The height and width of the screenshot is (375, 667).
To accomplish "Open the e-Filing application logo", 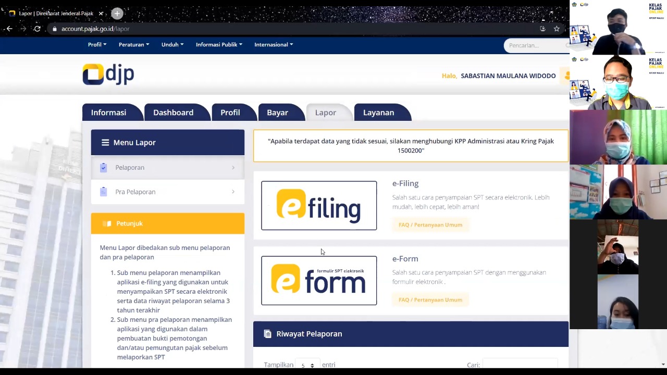I will (x=318, y=206).
